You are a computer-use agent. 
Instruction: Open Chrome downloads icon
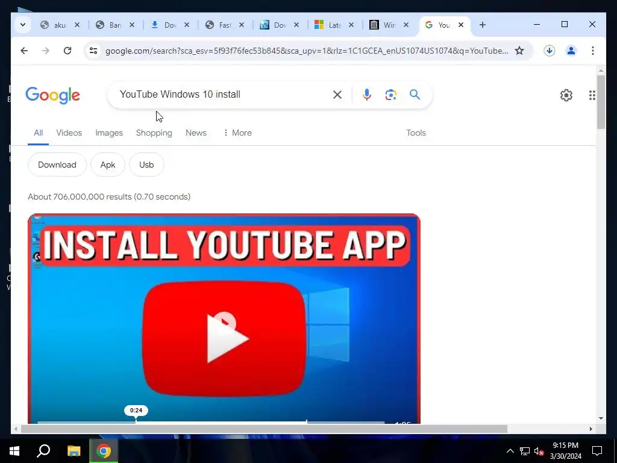550,51
